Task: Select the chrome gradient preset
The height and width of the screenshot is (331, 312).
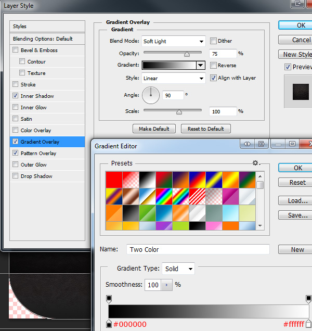Action: click(148, 196)
